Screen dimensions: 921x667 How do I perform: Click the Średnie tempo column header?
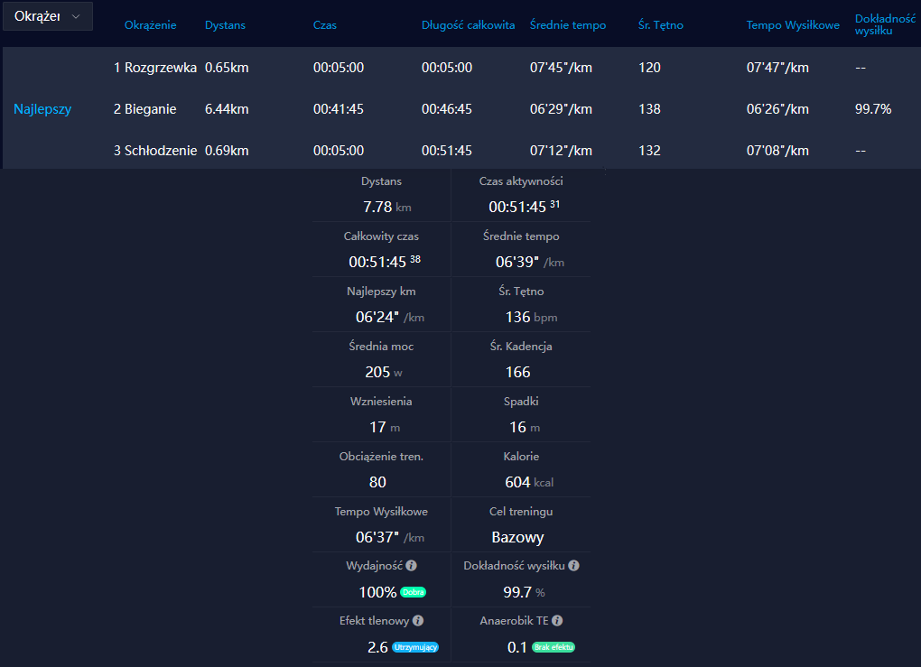pos(568,25)
